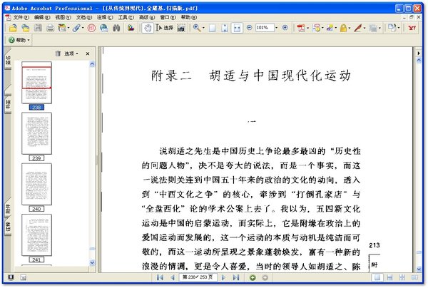Click the red round stamp icon

click(x=91, y=28)
